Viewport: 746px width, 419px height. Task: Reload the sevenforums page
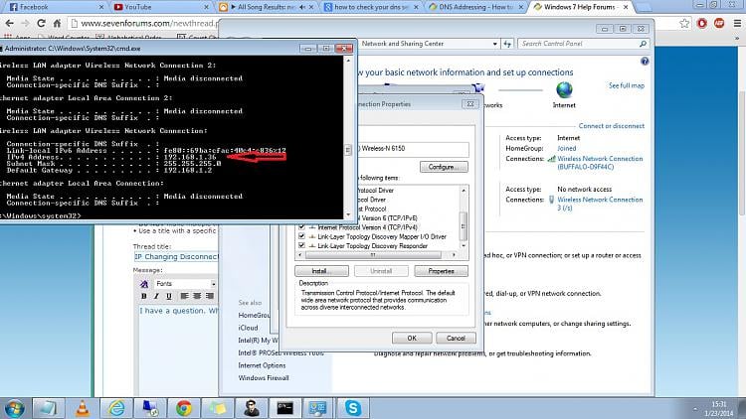41,23
